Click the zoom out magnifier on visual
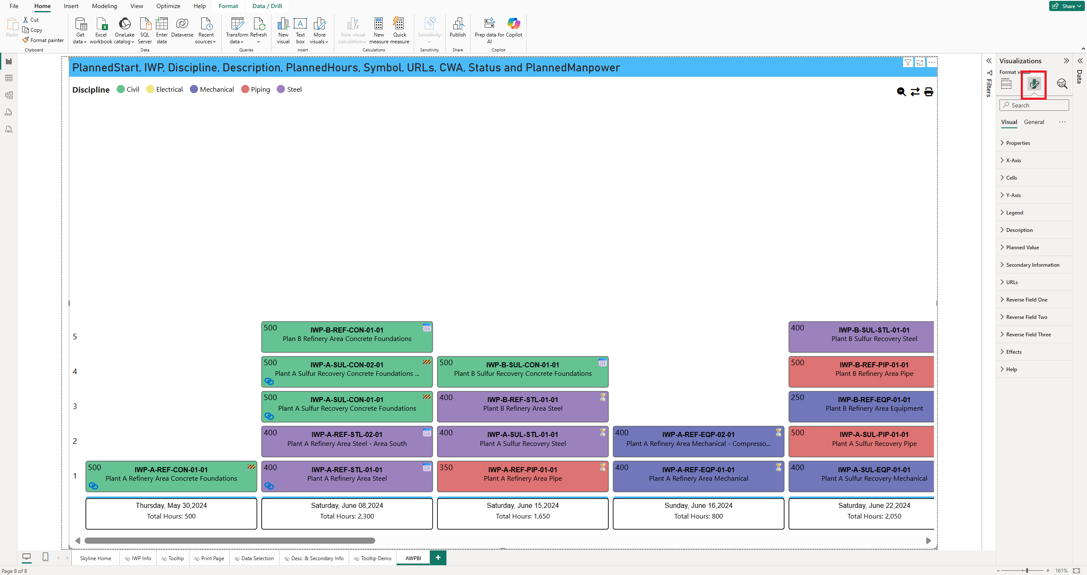This screenshot has height=575, width=1087. (x=901, y=92)
